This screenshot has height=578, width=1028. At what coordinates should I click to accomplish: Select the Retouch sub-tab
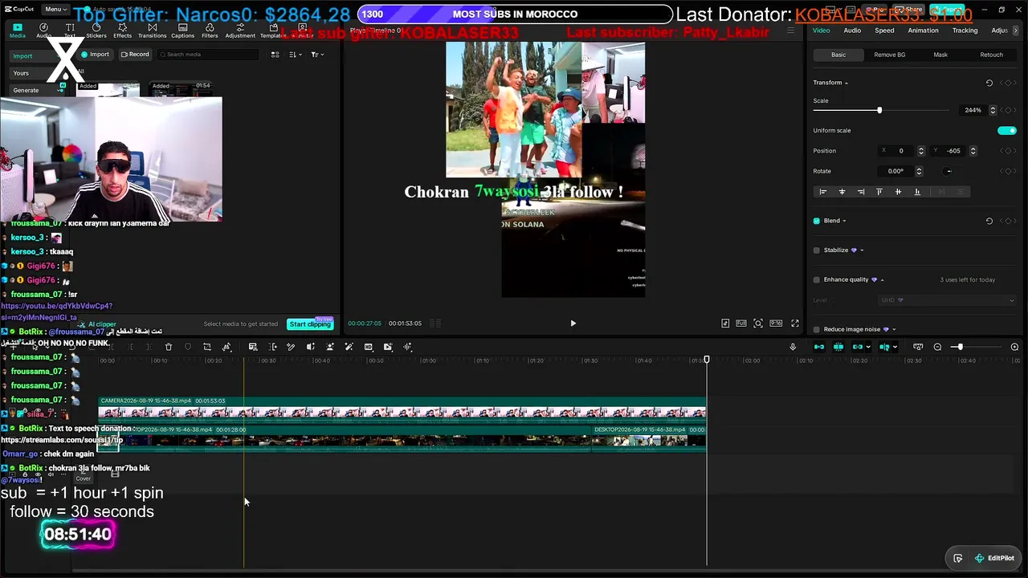(991, 55)
